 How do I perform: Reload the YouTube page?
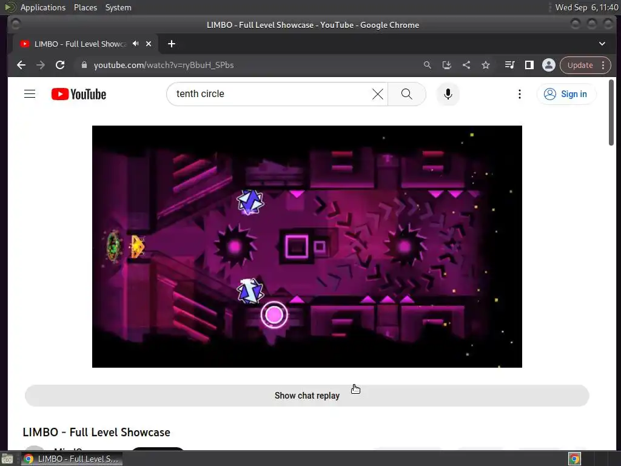click(x=60, y=65)
